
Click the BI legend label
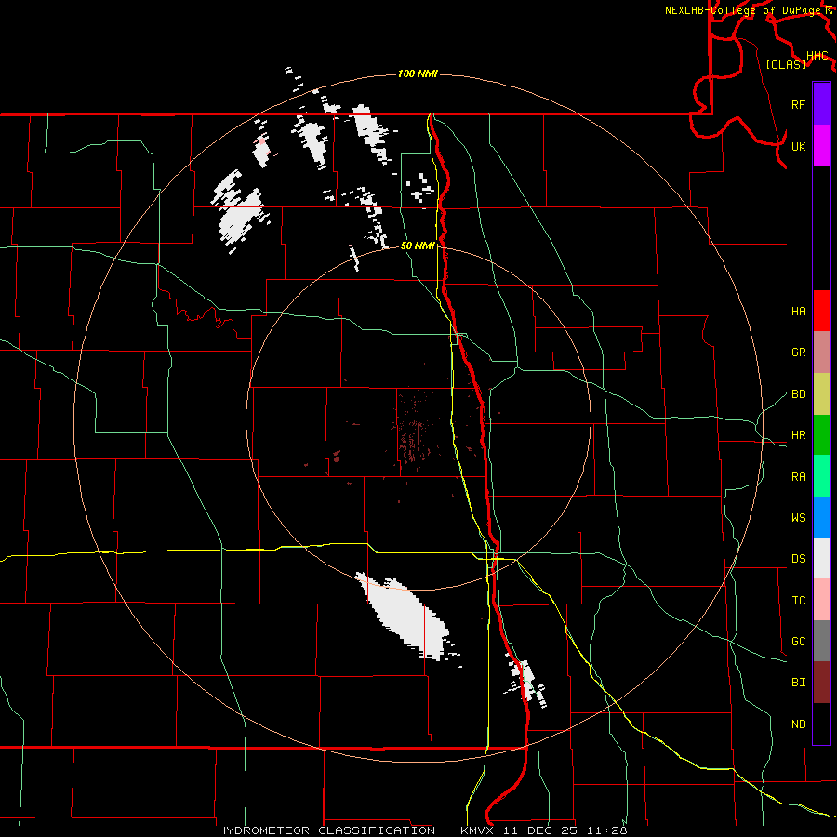798,683
